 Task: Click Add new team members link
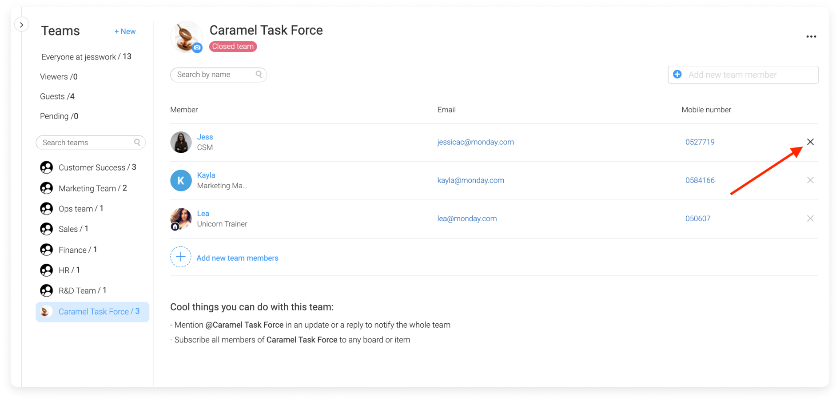pyautogui.click(x=237, y=258)
